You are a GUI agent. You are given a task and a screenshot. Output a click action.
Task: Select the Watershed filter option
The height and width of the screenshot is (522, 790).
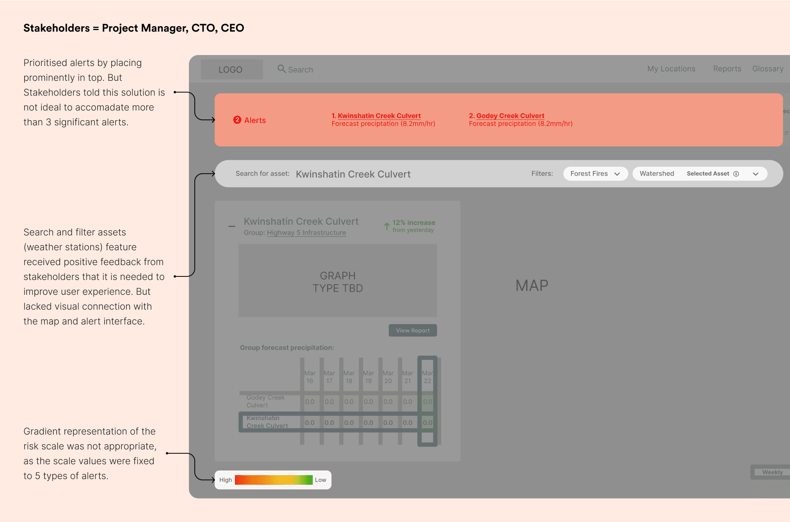click(657, 174)
